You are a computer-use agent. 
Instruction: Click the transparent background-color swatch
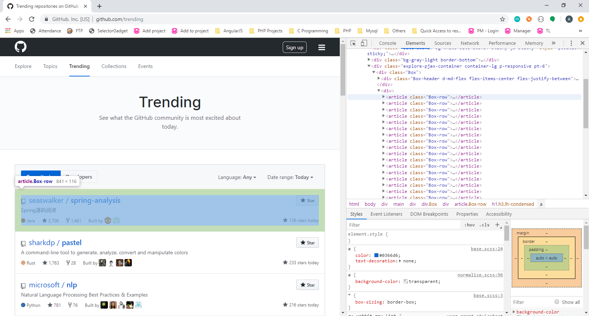pyautogui.click(x=406, y=281)
